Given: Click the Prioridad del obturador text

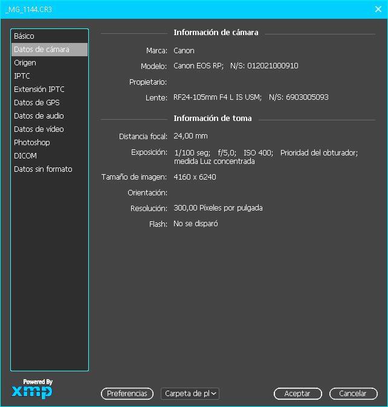Looking at the screenshot, I should tap(319, 153).
